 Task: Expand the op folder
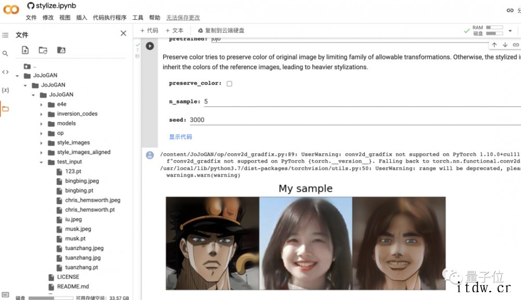pyautogui.click(x=41, y=133)
